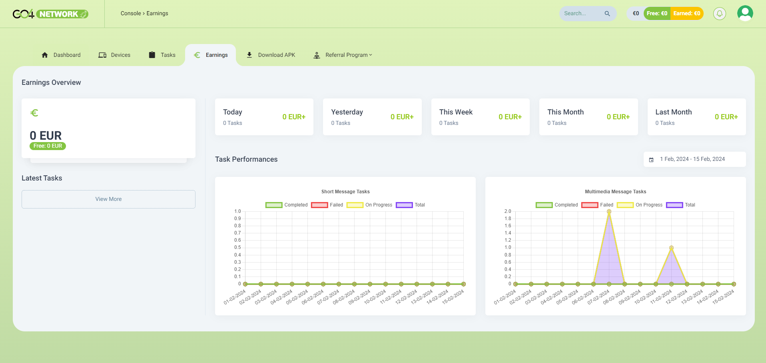Toggle Total legend in Multimedia chart

click(x=680, y=205)
